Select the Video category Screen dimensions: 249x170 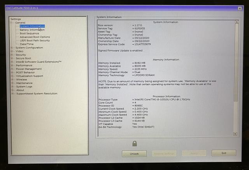click(19, 51)
